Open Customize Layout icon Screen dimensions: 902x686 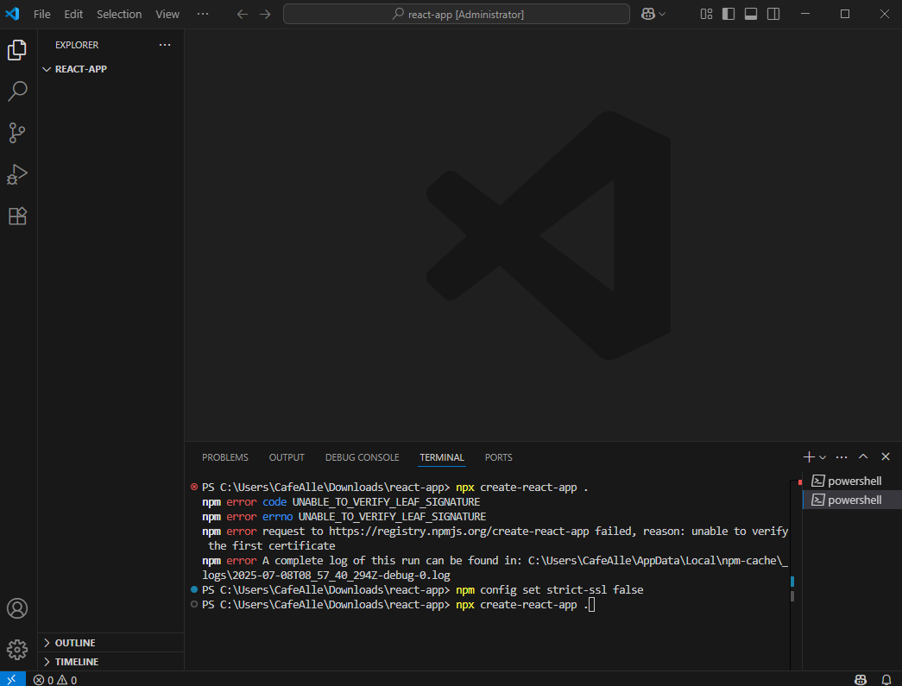[x=706, y=15]
